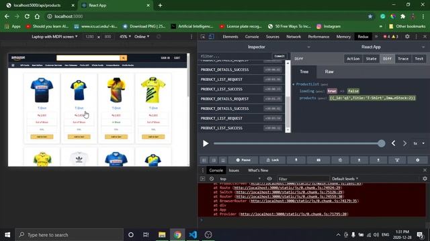Image resolution: width=430 pixels, height=241 pixels.
Task: Select the Trace view button
Action: point(403,58)
